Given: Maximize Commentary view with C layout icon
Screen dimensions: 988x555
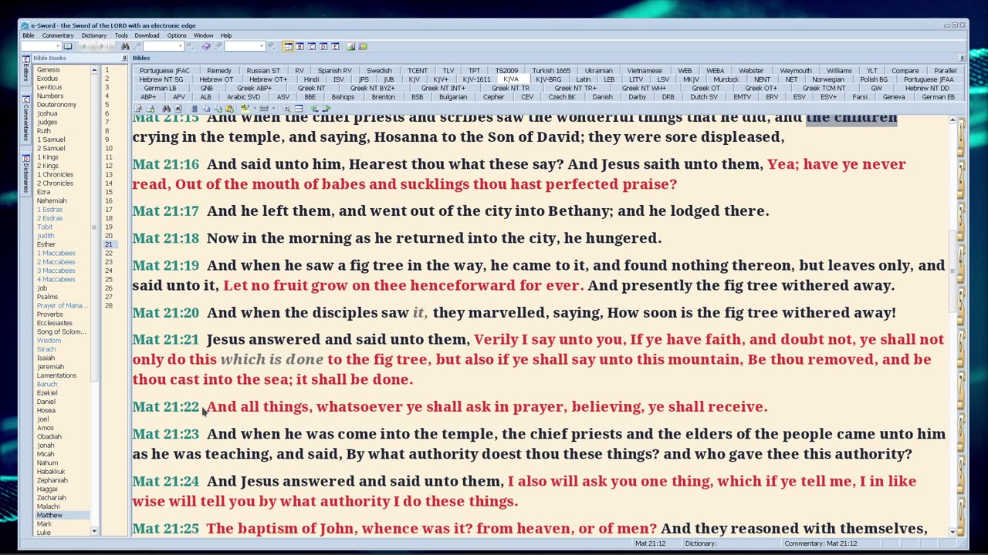Looking at the screenshot, I should coord(311,46).
